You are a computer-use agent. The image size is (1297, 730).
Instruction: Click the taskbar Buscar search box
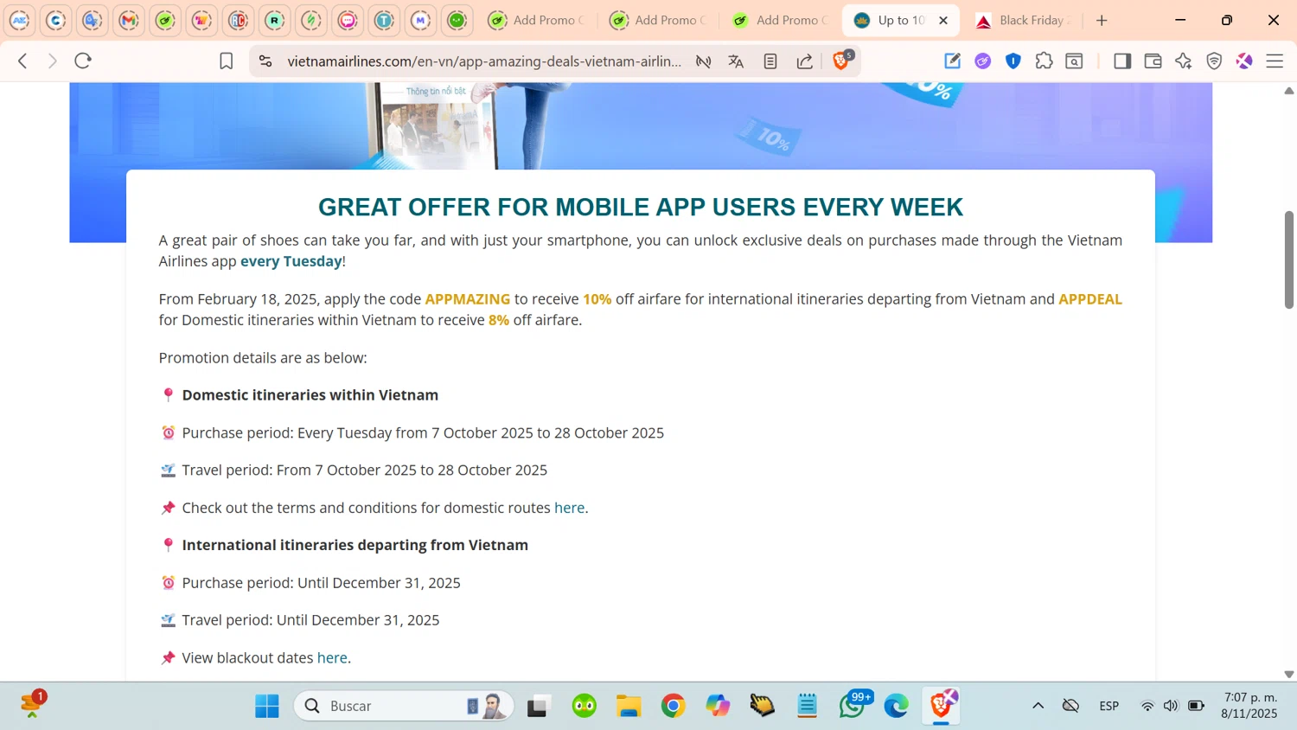404,706
